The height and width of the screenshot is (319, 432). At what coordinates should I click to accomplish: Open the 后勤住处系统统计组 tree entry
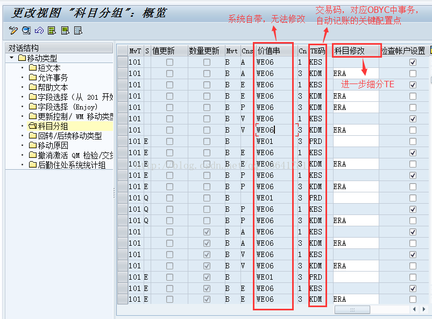click(72, 165)
